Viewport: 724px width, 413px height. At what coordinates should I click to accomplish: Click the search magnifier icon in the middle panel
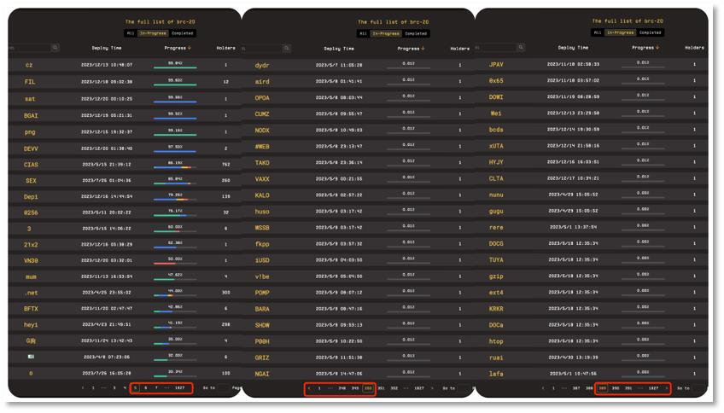pyautogui.click(x=287, y=48)
